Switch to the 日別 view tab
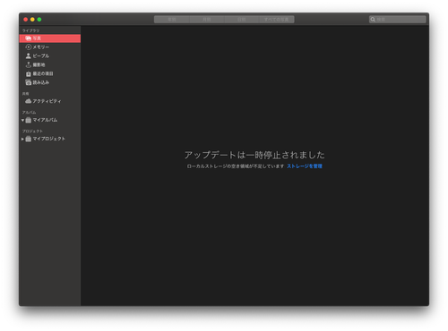Screen dimensions: 448x331 pos(241,20)
